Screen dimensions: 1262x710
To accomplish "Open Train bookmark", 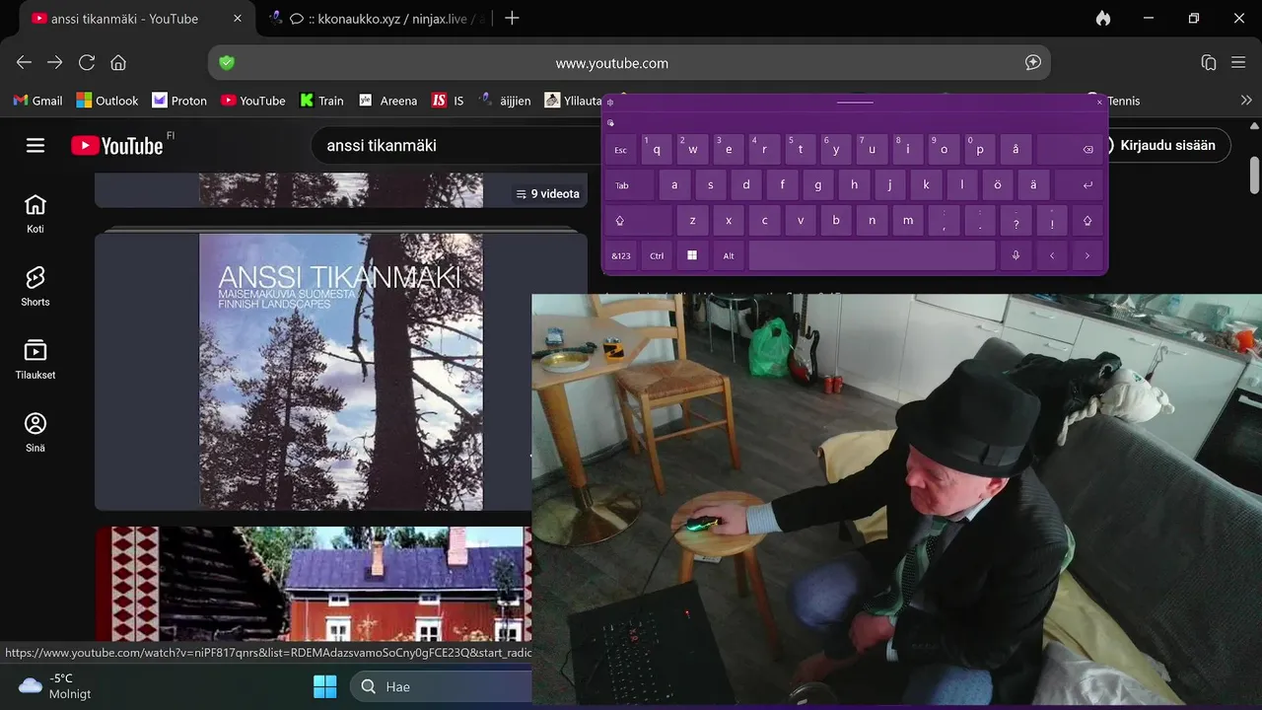I will [x=322, y=101].
